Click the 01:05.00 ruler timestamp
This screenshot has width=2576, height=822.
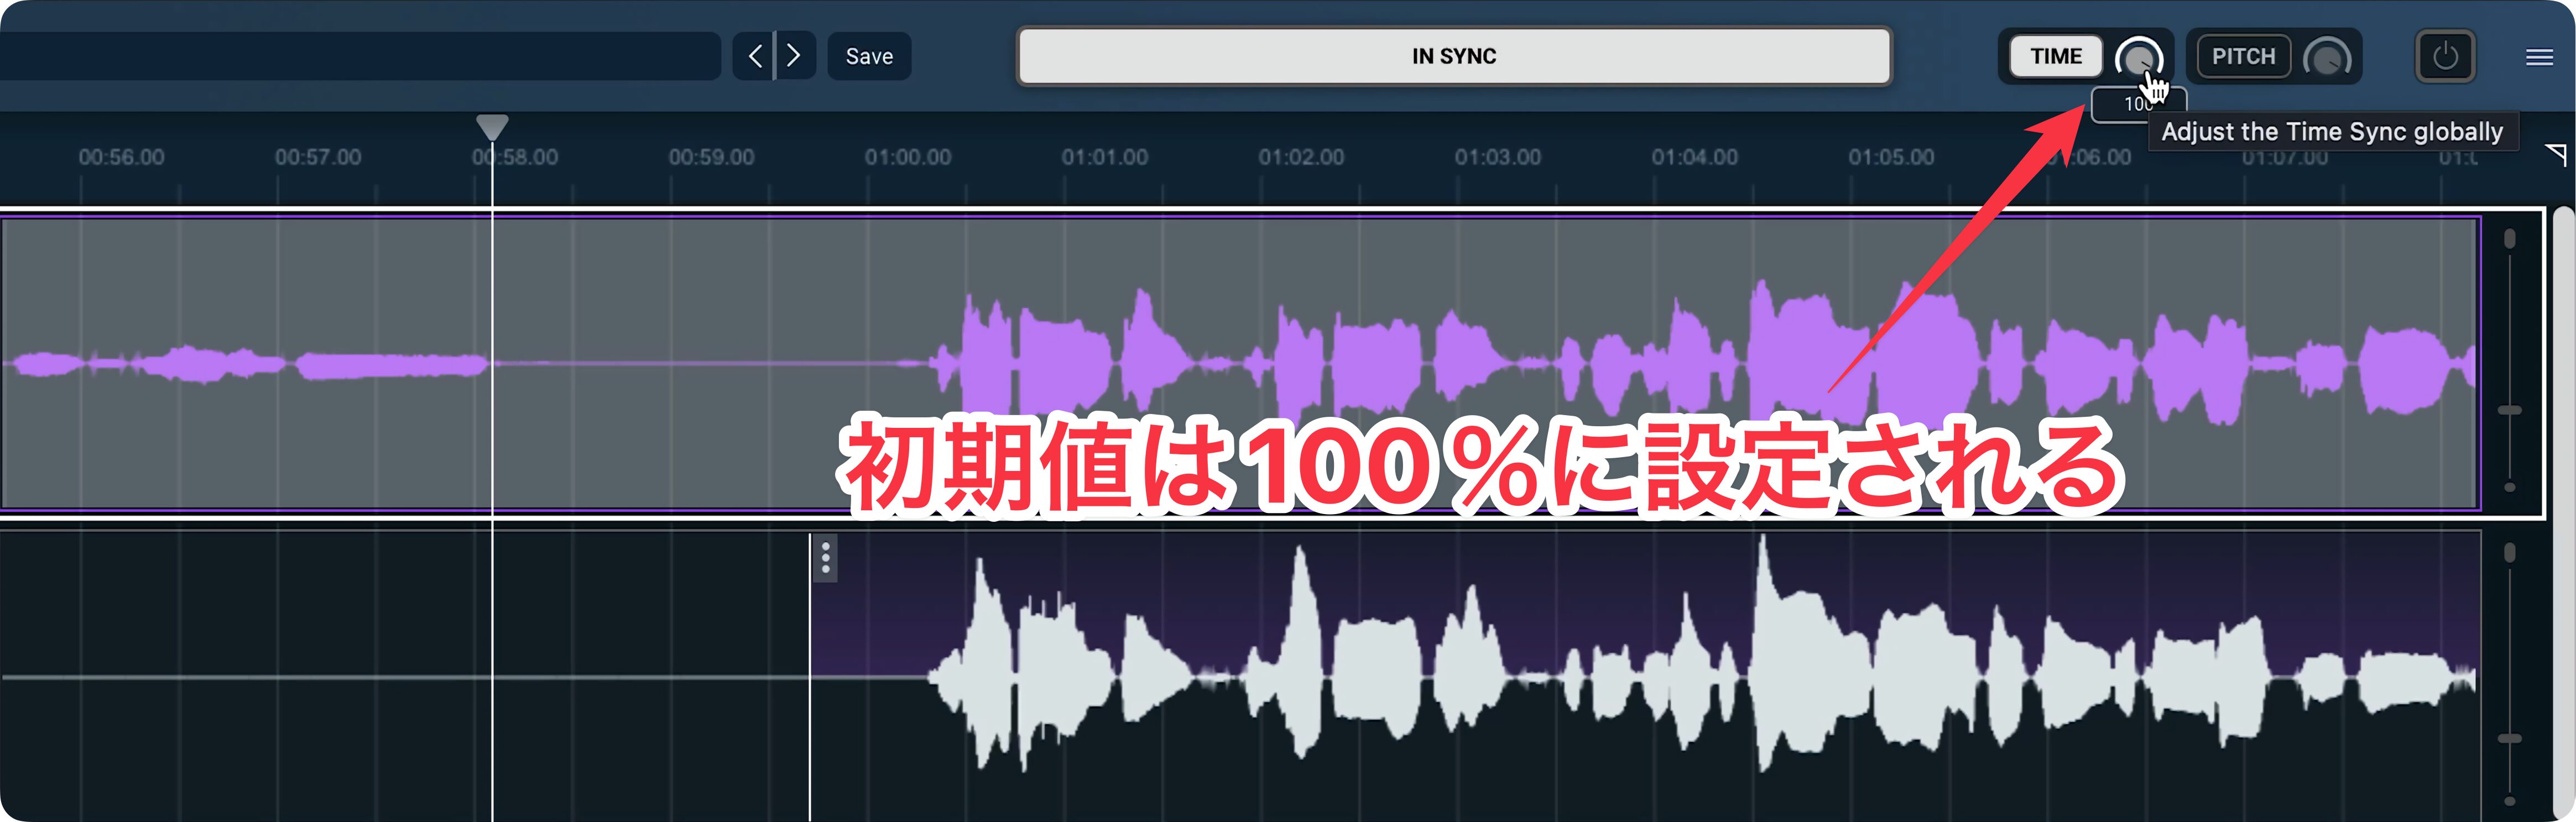1890,157
